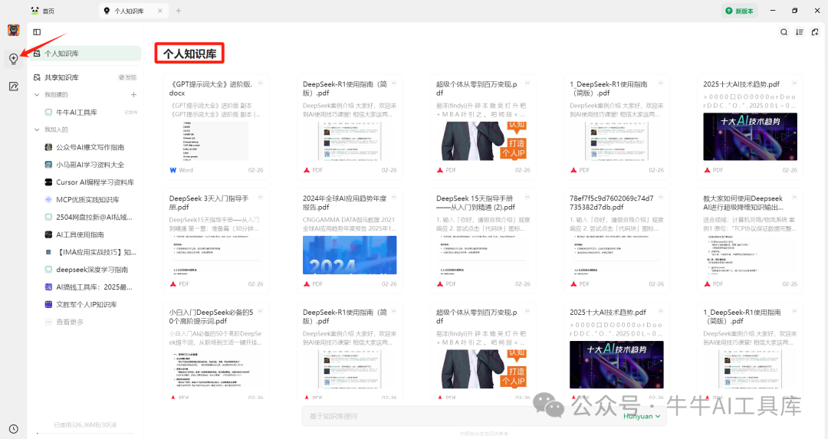Image resolution: width=828 pixels, height=439 pixels.
Task: Select 共享知识库 in the sidebar
Action: [61, 77]
